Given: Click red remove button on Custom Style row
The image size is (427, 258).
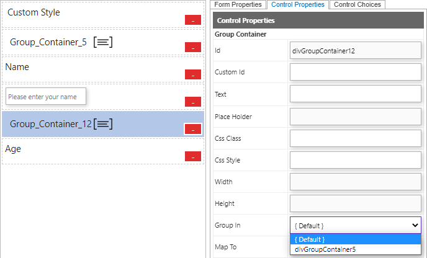Looking at the screenshot, I should click(x=192, y=20).
